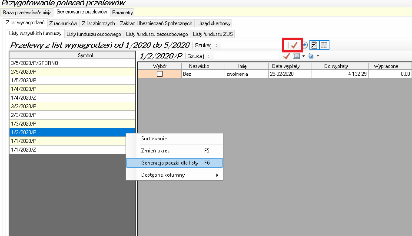Switch to the Parametry tab
Viewport: 412px width, 236px height.
123,13
